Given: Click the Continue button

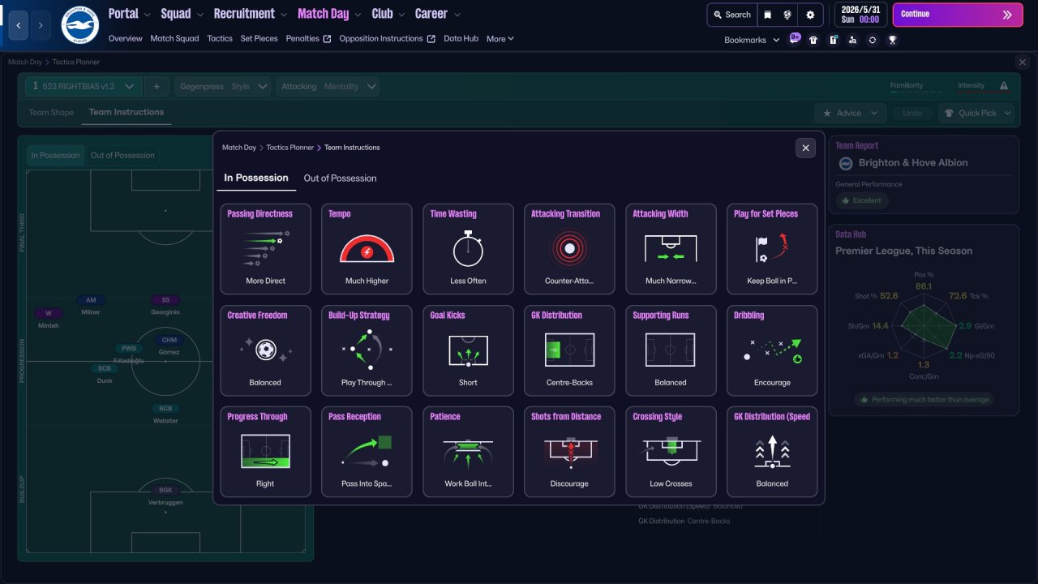Looking at the screenshot, I should pyautogui.click(x=959, y=15).
